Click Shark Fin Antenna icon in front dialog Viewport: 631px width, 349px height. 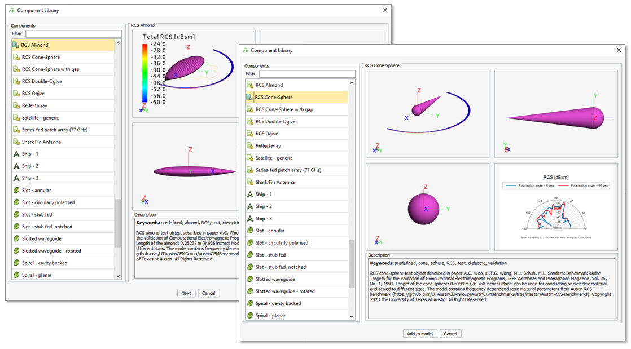(x=251, y=182)
